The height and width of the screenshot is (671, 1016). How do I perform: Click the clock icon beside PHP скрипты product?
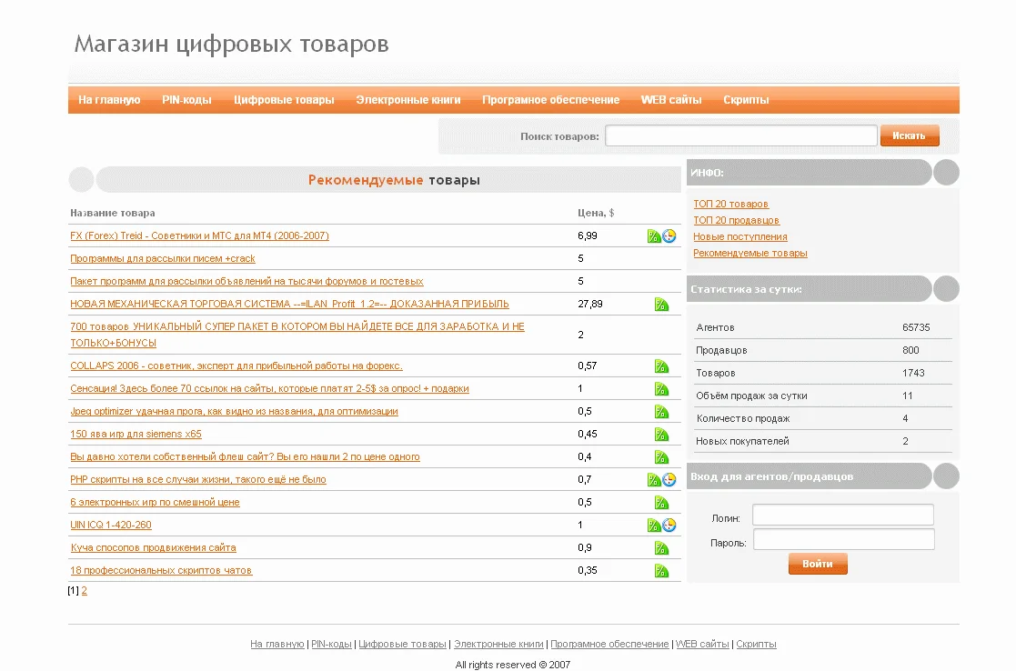click(669, 478)
